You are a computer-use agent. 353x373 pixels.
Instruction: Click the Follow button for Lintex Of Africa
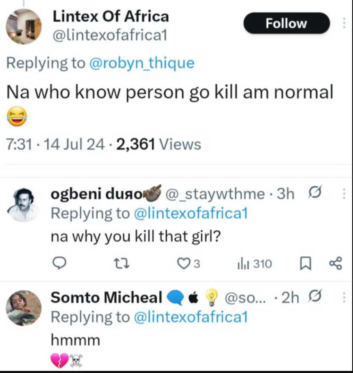click(287, 23)
